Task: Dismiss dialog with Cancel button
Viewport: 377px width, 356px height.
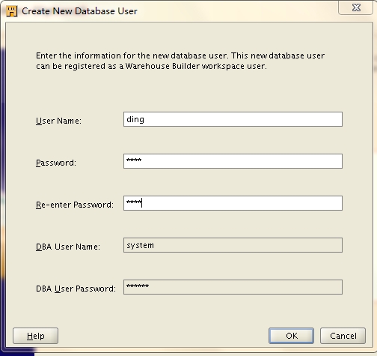Action: 343,336
